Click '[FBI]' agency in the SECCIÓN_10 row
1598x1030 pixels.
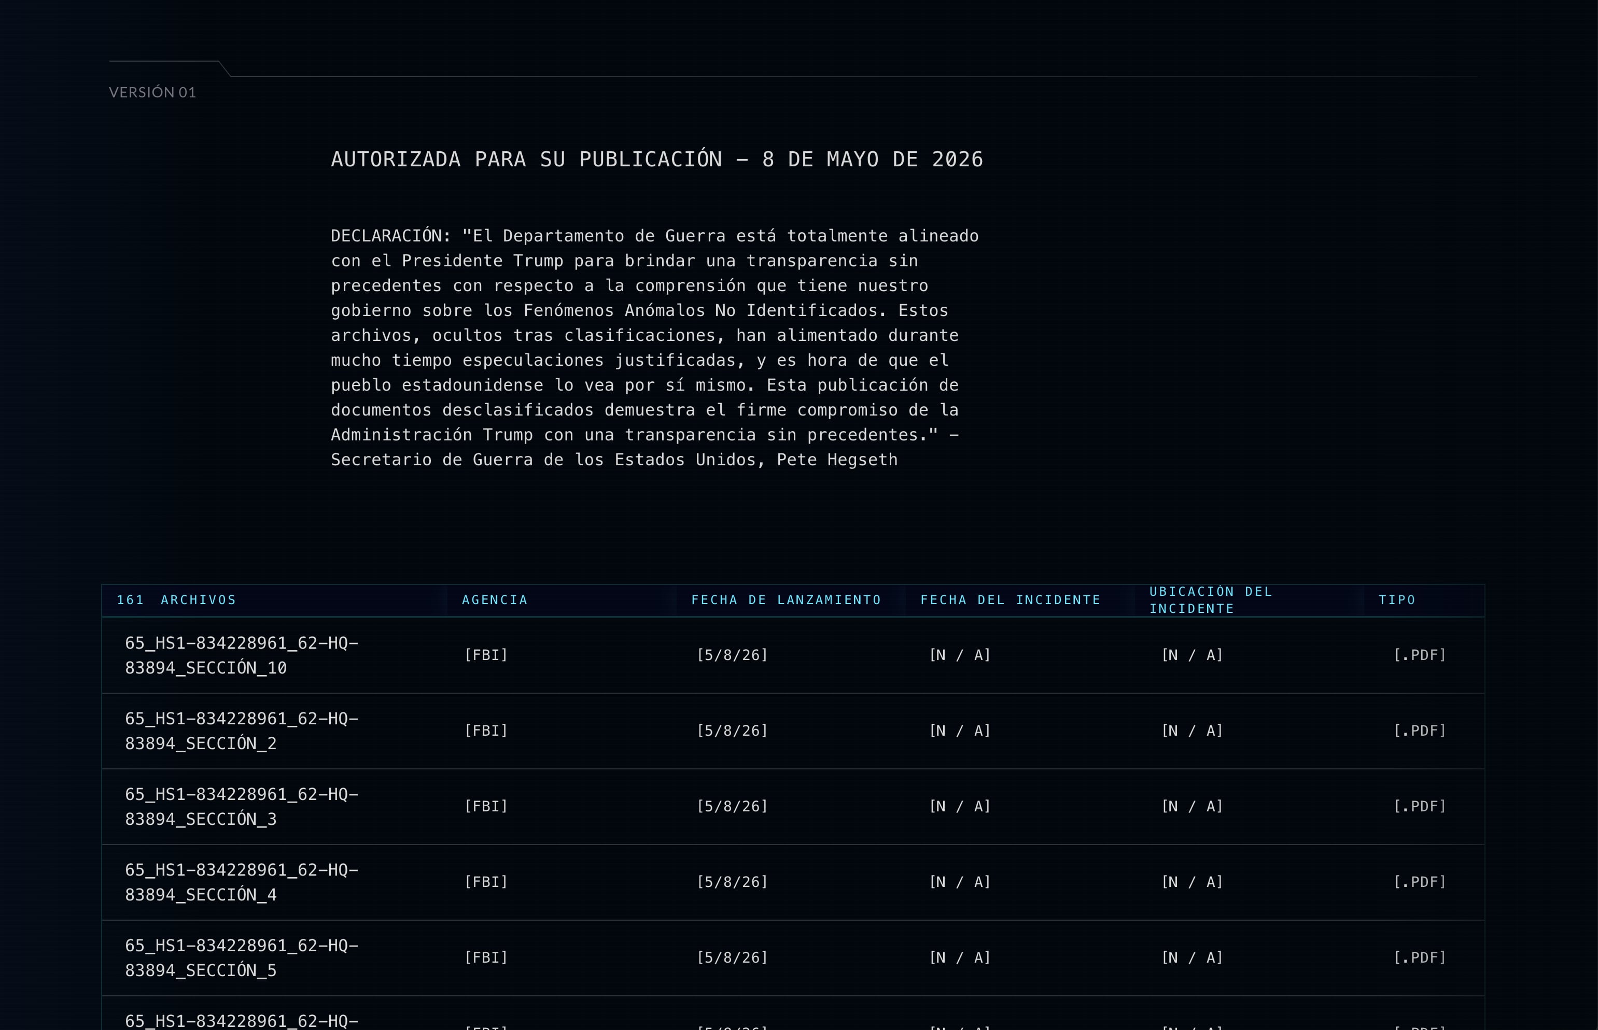click(486, 655)
